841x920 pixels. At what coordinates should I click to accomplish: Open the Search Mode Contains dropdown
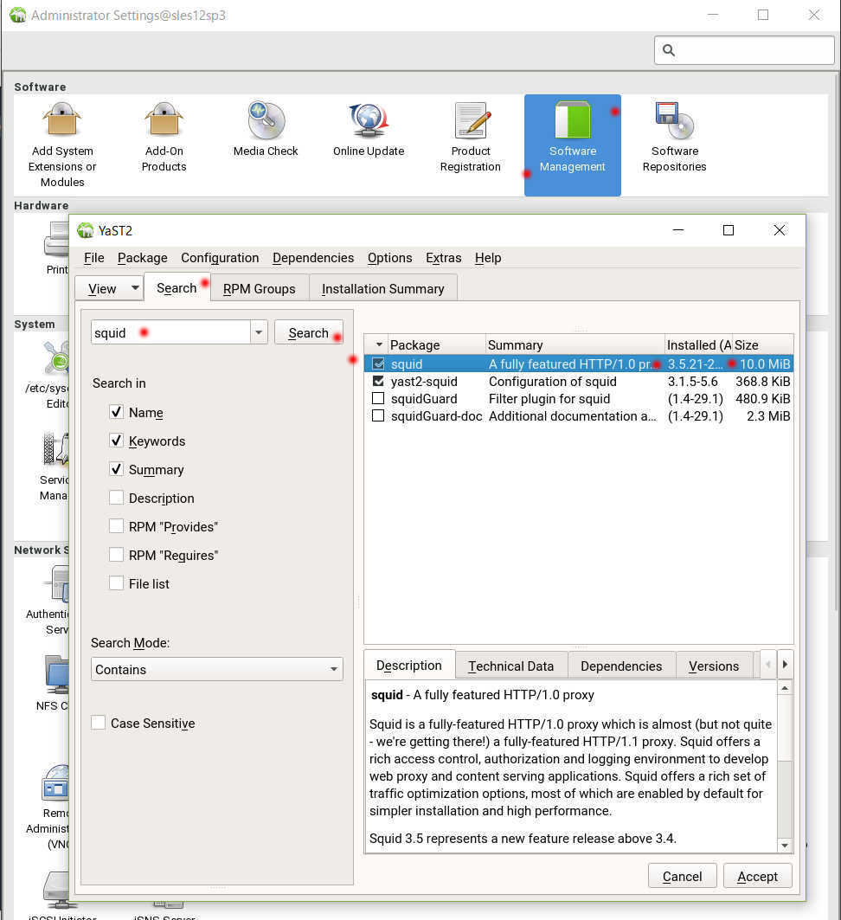click(x=217, y=670)
